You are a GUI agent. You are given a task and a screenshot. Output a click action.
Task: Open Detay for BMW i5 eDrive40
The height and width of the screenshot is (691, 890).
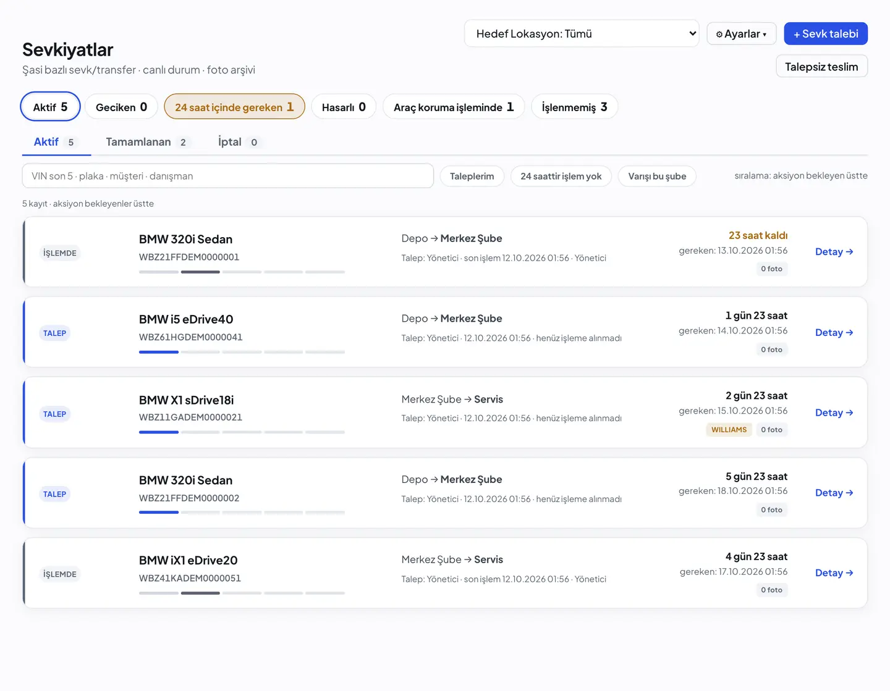[x=834, y=332]
